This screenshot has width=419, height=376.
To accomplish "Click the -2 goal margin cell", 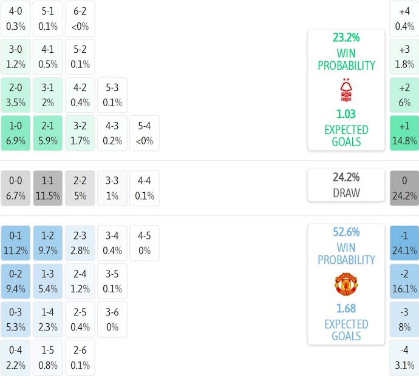I will click(404, 281).
